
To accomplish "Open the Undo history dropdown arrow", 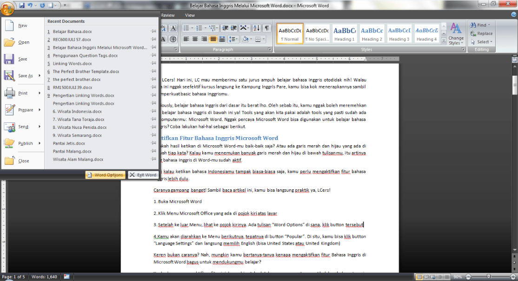I will point(36,5).
